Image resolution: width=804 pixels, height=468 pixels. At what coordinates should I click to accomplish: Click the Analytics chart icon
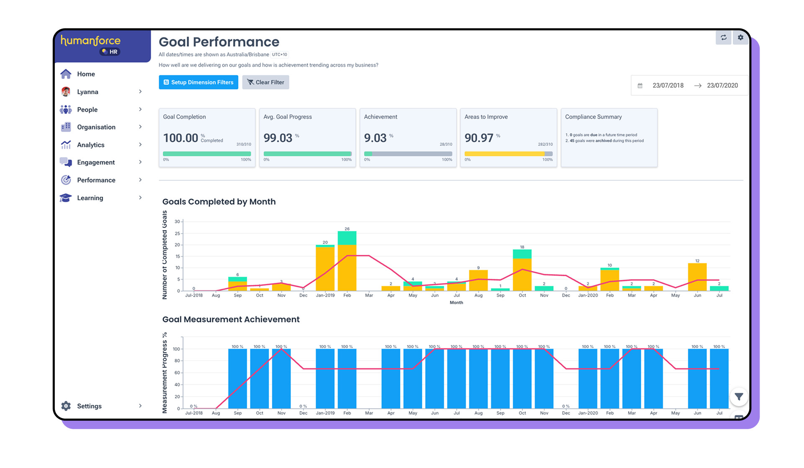tap(66, 145)
